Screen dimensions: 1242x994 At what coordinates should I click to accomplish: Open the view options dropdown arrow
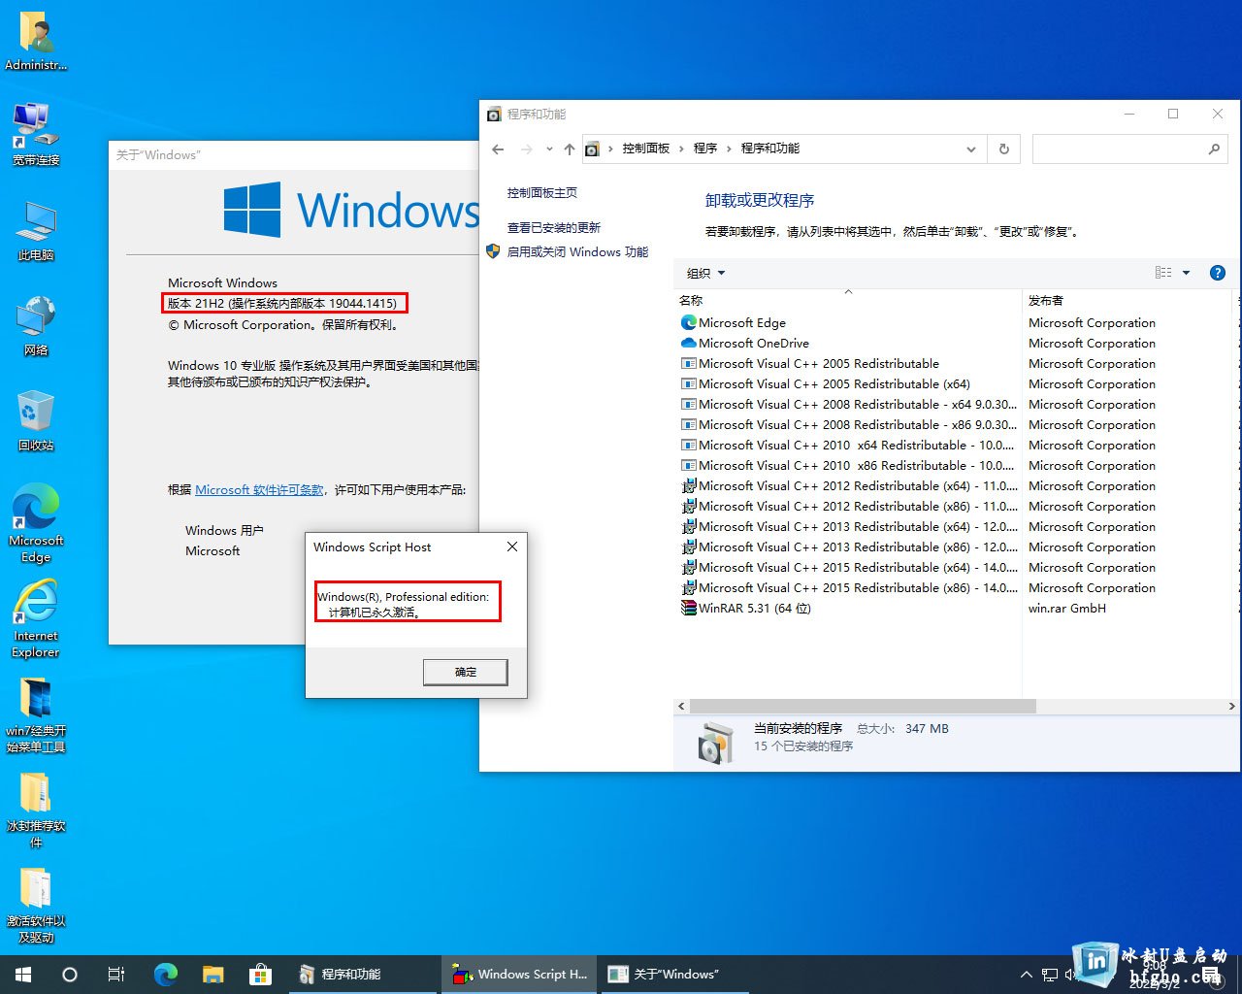point(1186,273)
